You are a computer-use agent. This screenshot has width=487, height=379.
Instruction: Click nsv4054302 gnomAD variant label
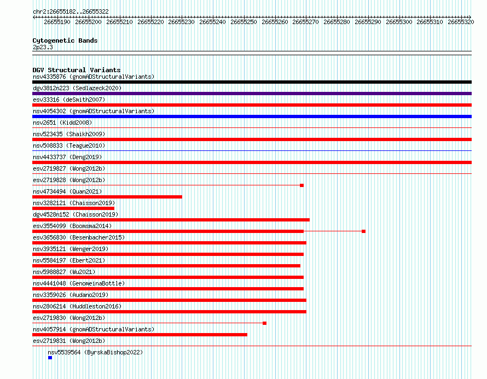pyautogui.click(x=94, y=111)
